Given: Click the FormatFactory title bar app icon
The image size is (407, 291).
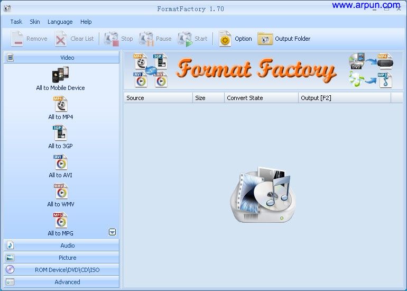Looking at the screenshot, I should [x=7, y=8].
